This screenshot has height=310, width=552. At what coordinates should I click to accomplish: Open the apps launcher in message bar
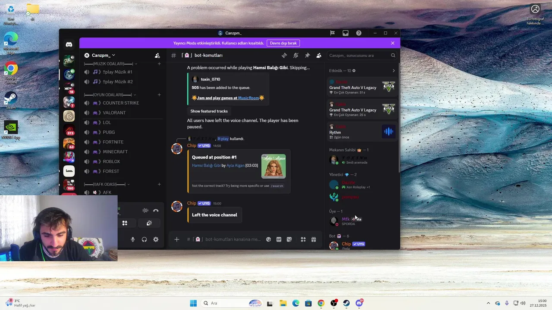point(303,239)
